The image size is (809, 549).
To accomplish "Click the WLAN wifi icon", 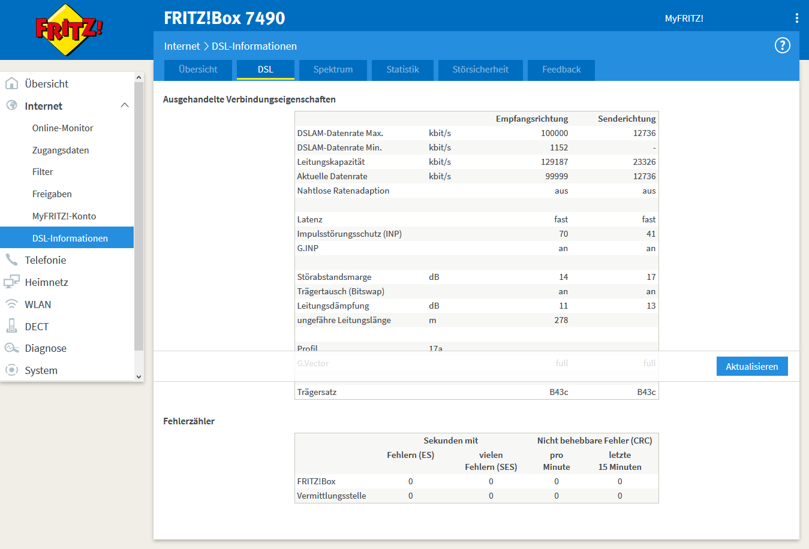I will [x=11, y=304].
